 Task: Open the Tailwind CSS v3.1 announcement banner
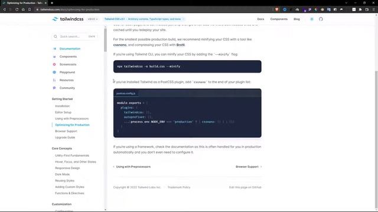click(144, 19)
